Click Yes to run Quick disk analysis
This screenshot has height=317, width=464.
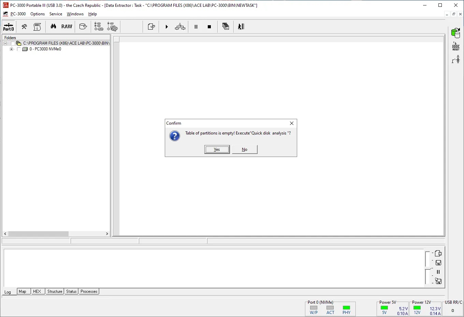(x=217, y=149)
